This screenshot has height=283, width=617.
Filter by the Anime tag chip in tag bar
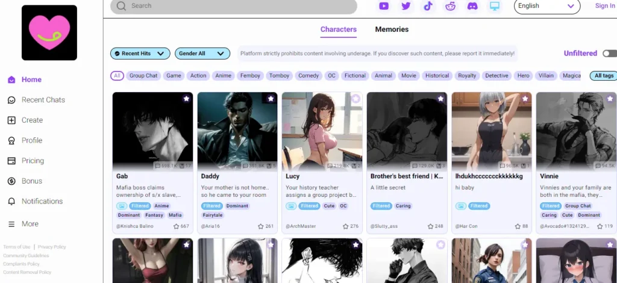(x=223, y=76)
